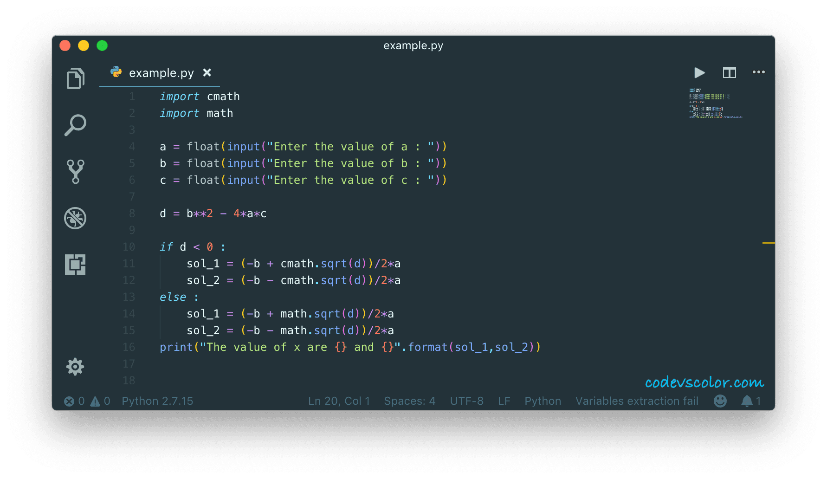The height and width of the screenshot is (479, 827).
Task: Visit the codevscolor.com link
Action: tap(704, 382)
